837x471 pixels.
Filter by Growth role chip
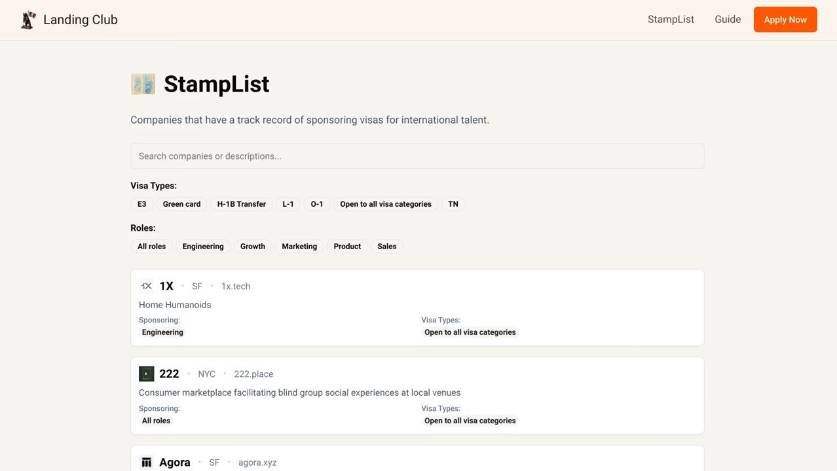click(253, 247)
